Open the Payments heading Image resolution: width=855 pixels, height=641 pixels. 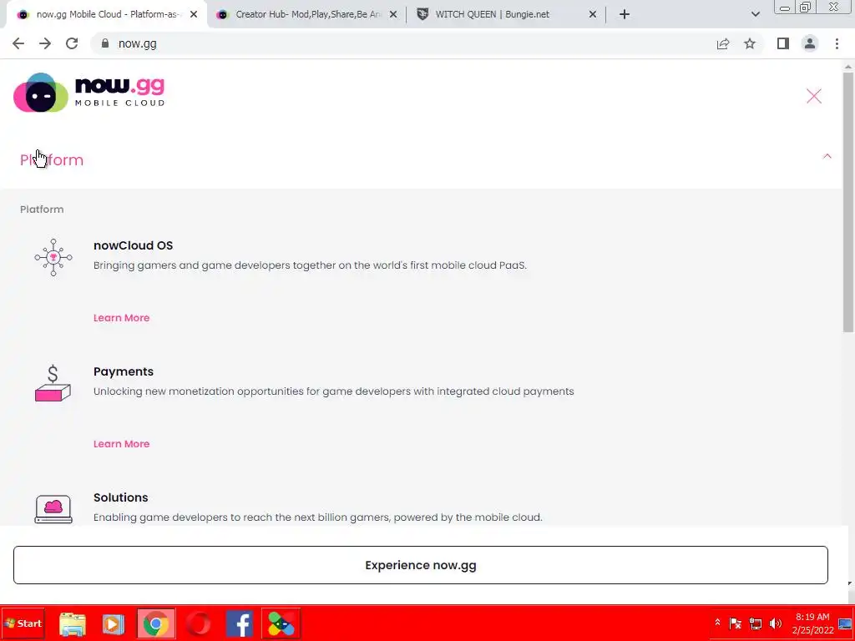(x=124, y=371)
